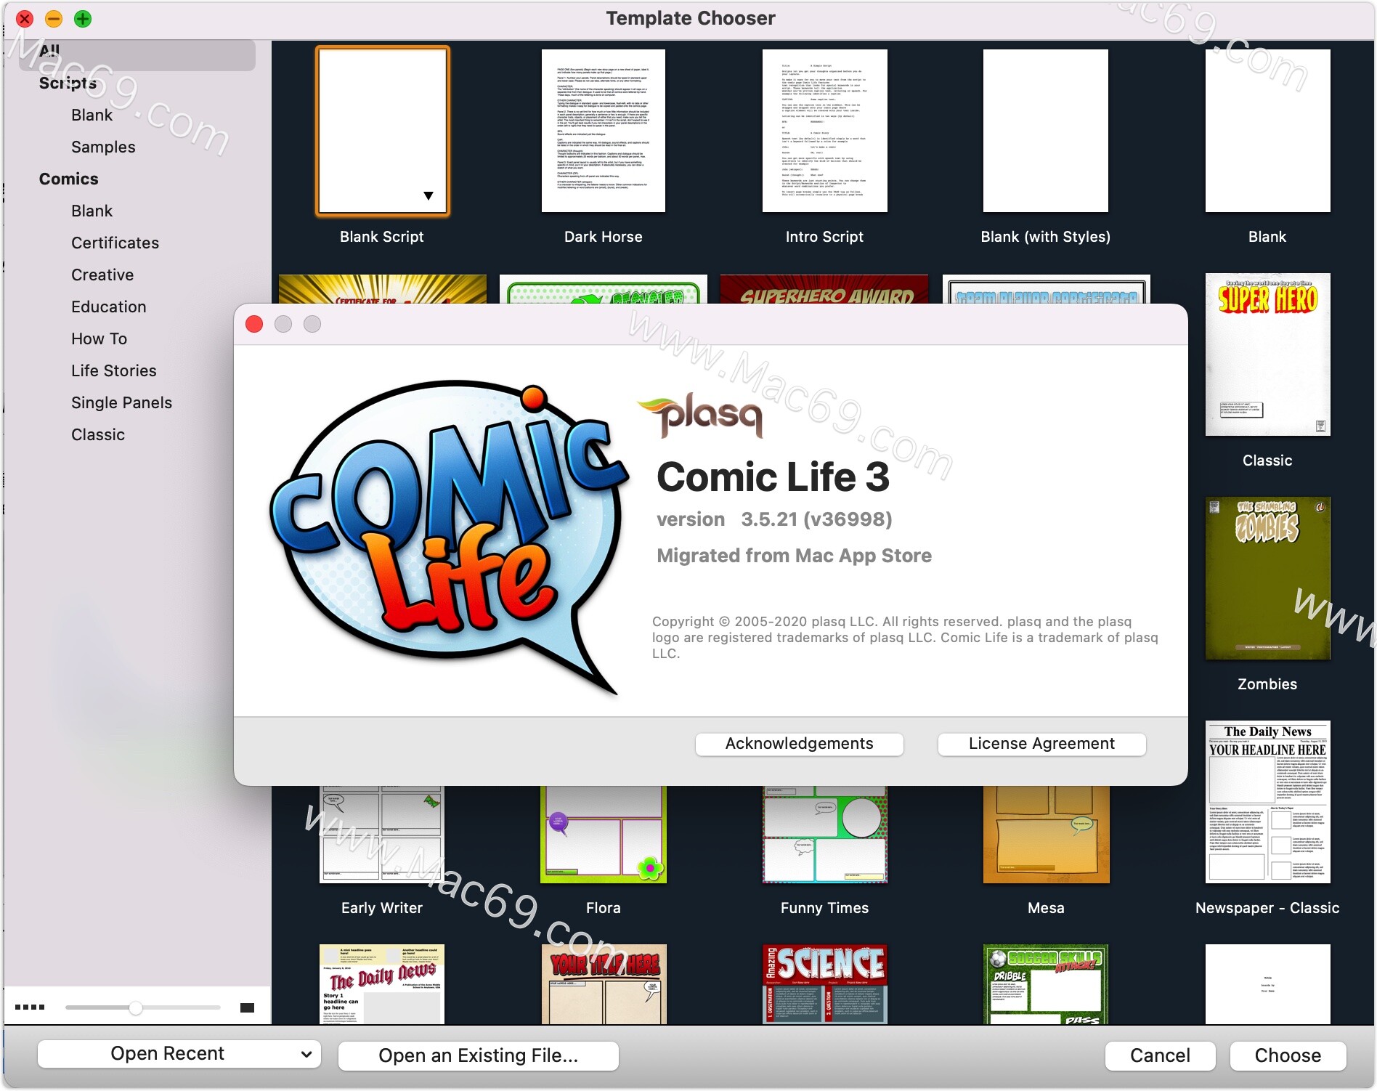Select the Mesa template thumbnail
The image size is (1377, 1091).
[x=1046, y=835]
